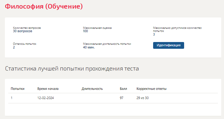Click the Максимальная длительность попытки label
This screenshot has width=224, height=119.
click(x=107, y=44)
